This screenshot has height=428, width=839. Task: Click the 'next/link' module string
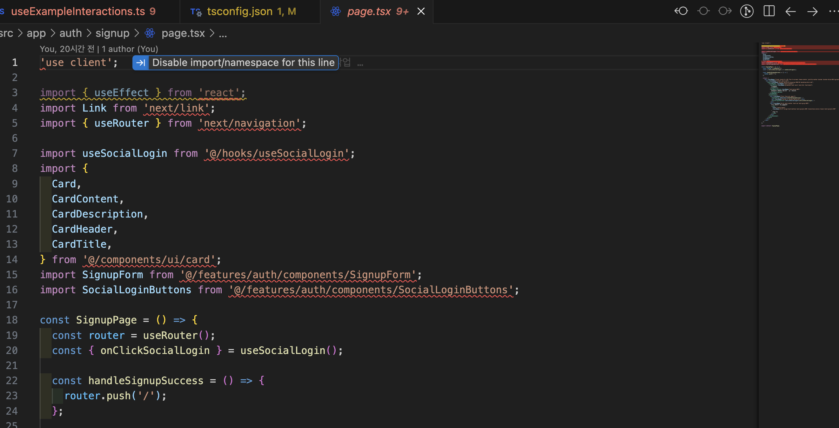[x=176, y=108]
